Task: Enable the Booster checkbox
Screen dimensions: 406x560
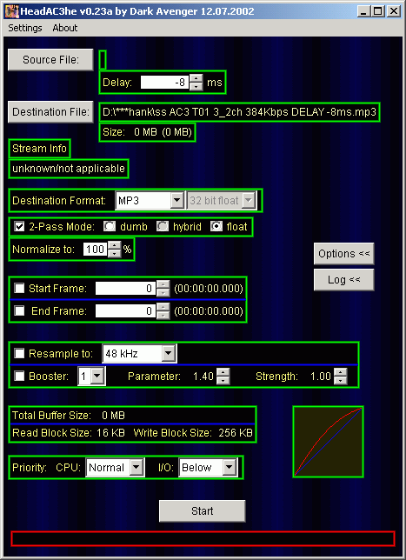Action: click(19, 376)
